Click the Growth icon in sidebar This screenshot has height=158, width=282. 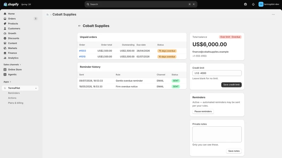[5, 33]
